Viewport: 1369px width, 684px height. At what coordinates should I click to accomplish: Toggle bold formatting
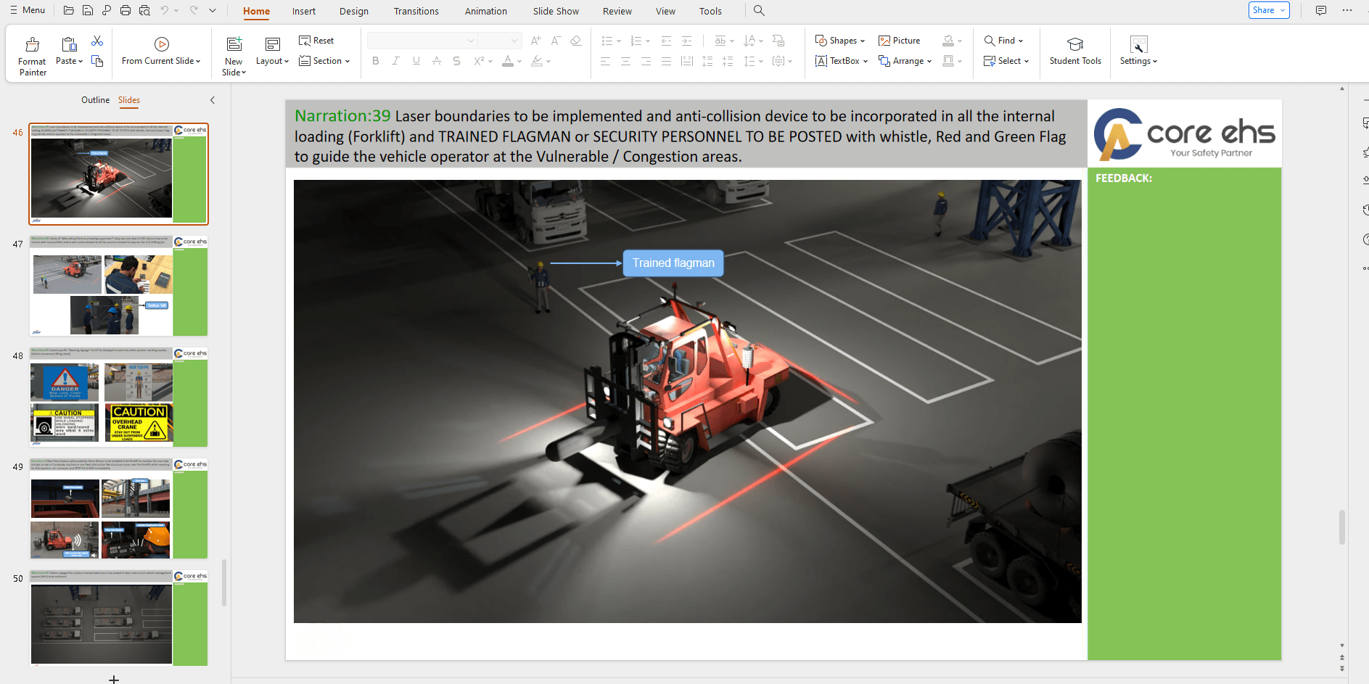[x=375, y=61]
